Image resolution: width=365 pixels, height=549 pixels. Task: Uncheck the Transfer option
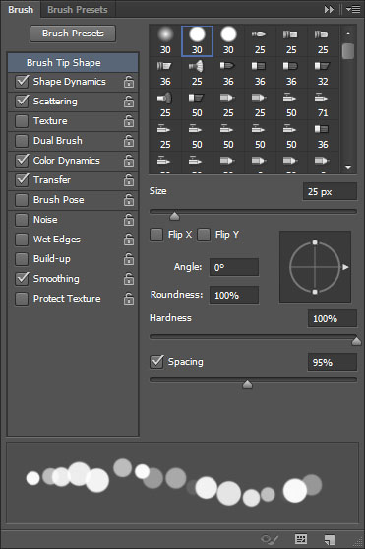pyautogui.click(x=22, y=180)
